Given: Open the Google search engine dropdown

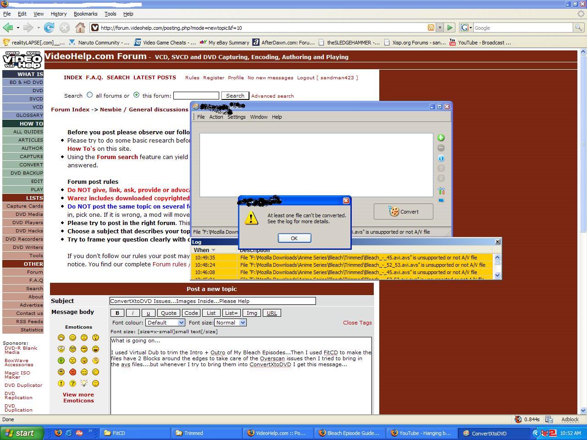Looking at the screenshot, I should click(x=465, y=27).
